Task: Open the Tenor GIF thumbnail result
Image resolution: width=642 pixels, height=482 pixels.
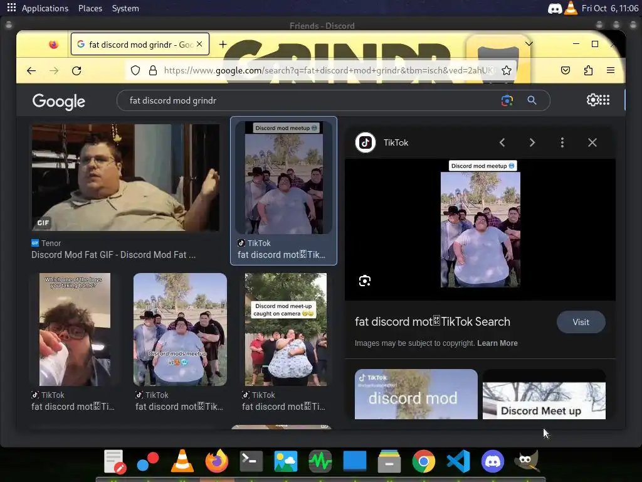Action: pyautogui.click(x=125, y=178)
